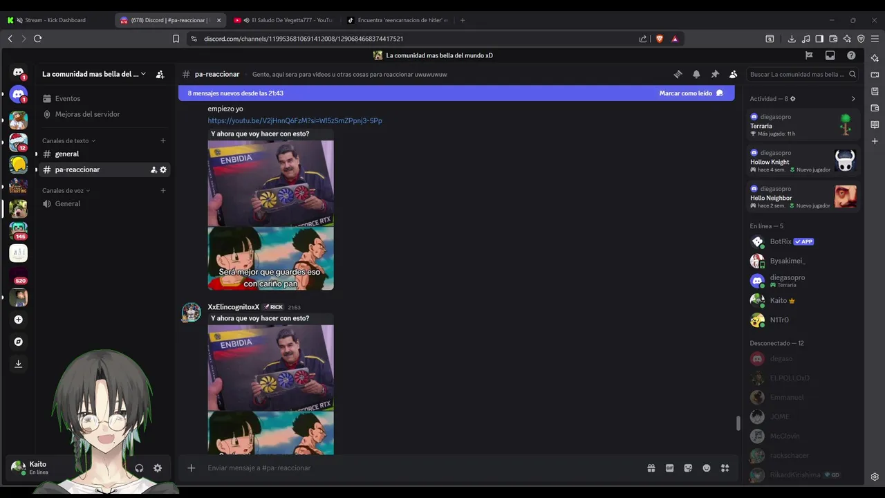Show pinned messages pin icon
The width and height of the screenshot is (885, 498).
pos(715,74)
